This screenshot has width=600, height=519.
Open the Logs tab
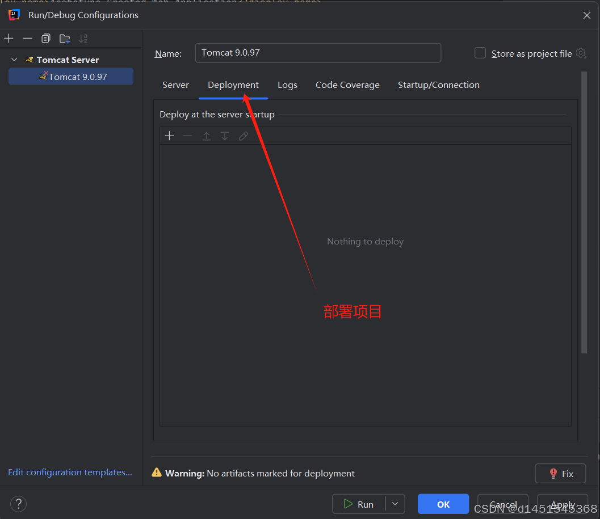287,85
